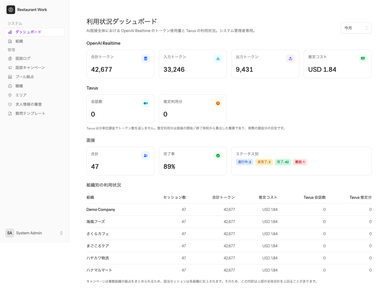Click the ハヤカワ物流 organization row
The image size is (389, 301).
click(229, 258)
